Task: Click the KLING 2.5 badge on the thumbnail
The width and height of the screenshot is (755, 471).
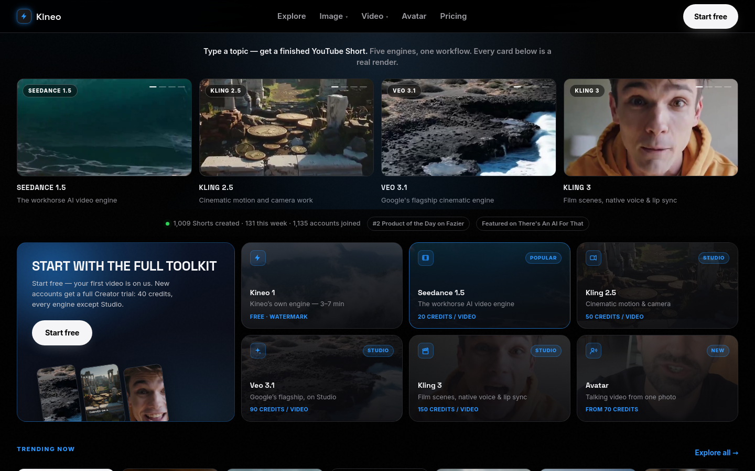Action: pyautogui.click(x=225, y=91)
